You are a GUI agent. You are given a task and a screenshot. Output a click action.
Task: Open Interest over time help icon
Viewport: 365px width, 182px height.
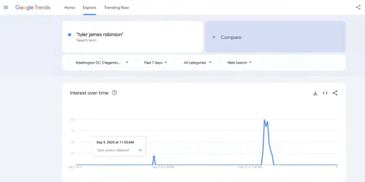coord(114,93)
